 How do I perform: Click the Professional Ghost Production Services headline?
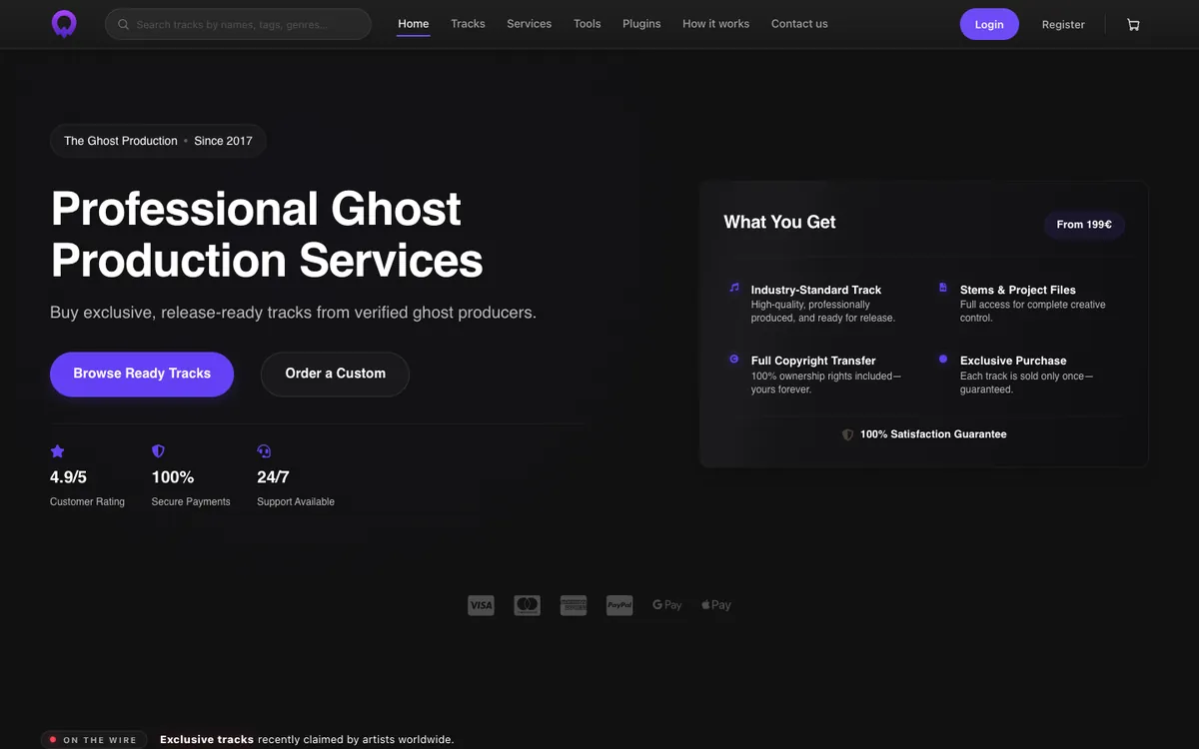pyautogui.click(x=267, y=235)
